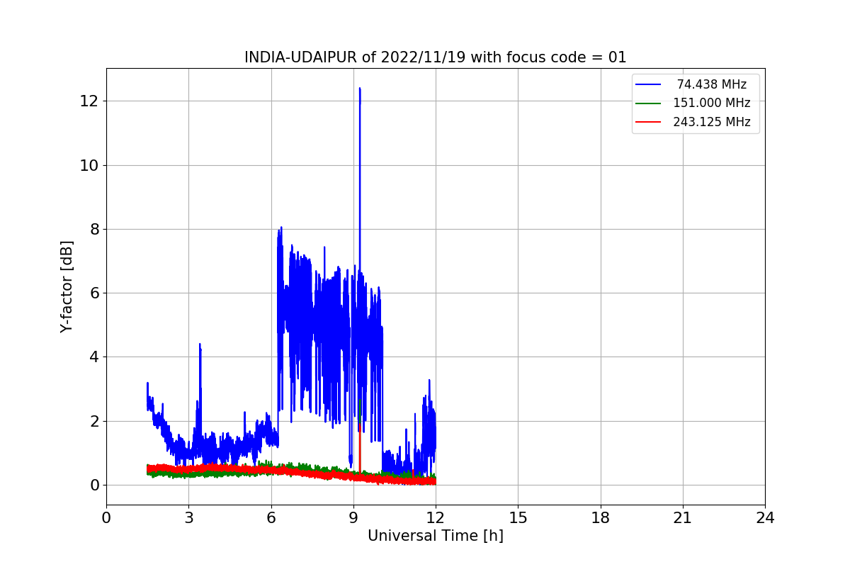Click the tallest blue spike peak above 12 dB
Image resolution: width=850 pixels, height=567 pixels.
[360, 89]
